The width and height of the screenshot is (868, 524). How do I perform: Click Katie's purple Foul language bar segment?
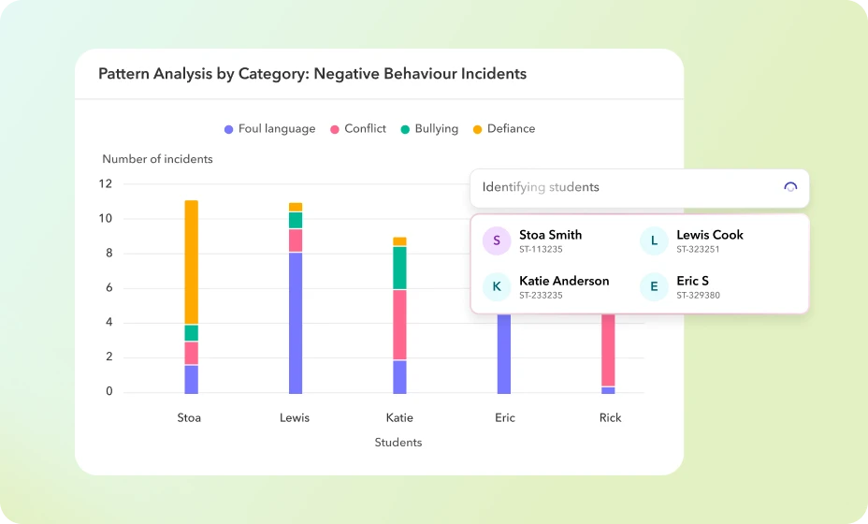pos(399,377)
